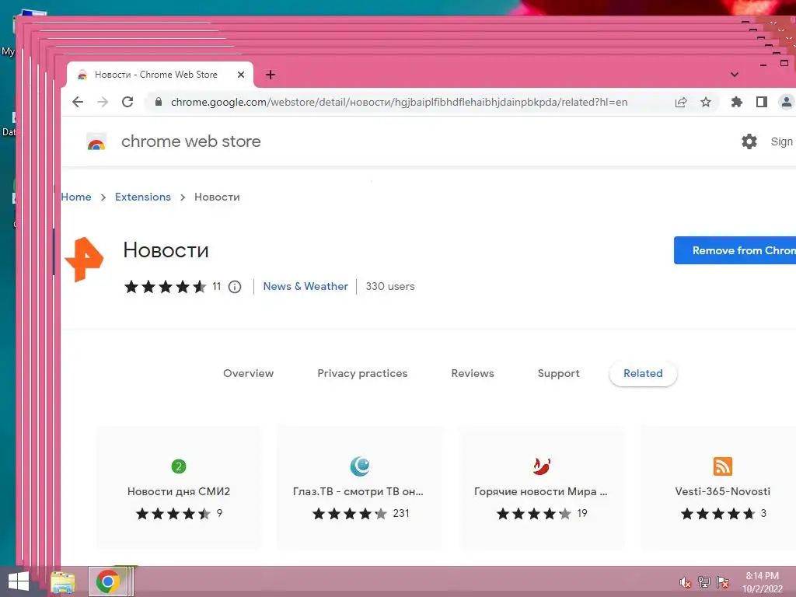Screen dimensions: 796x597
Task: Switch to the Support tab
Action: click(558, 374)
